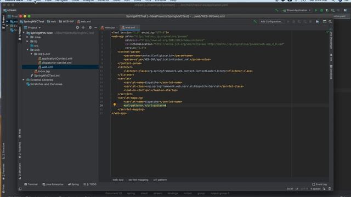Open the View menu in menu bar

click(x=48, y=1)
